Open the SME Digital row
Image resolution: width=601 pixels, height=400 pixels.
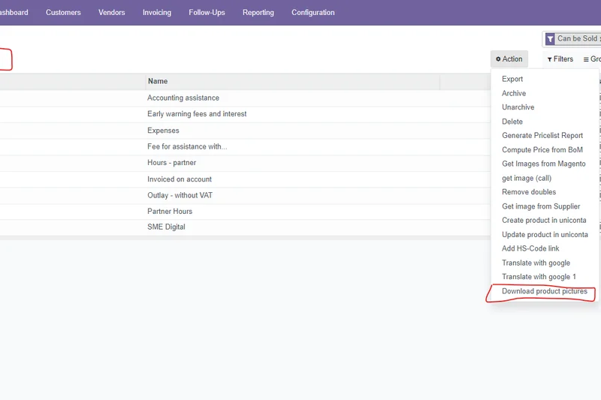point(246,227)
